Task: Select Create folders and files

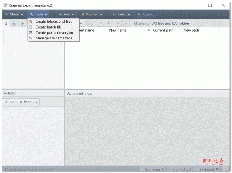Action: 54,22
